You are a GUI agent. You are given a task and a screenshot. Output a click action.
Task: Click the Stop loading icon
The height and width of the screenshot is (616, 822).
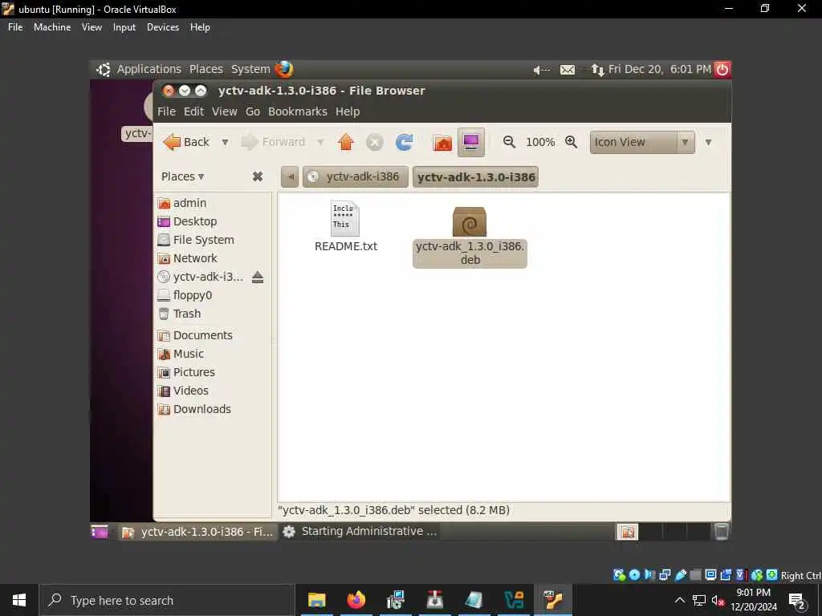point(374,142)
